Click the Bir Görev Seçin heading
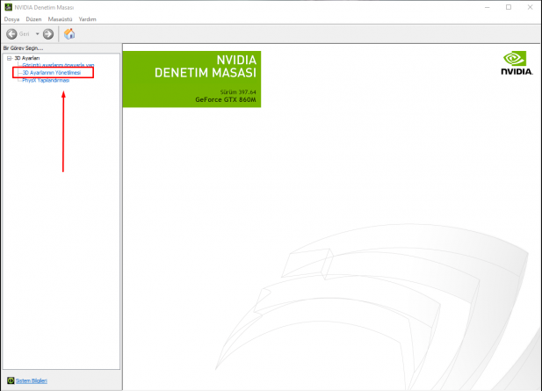 [23, 48]
